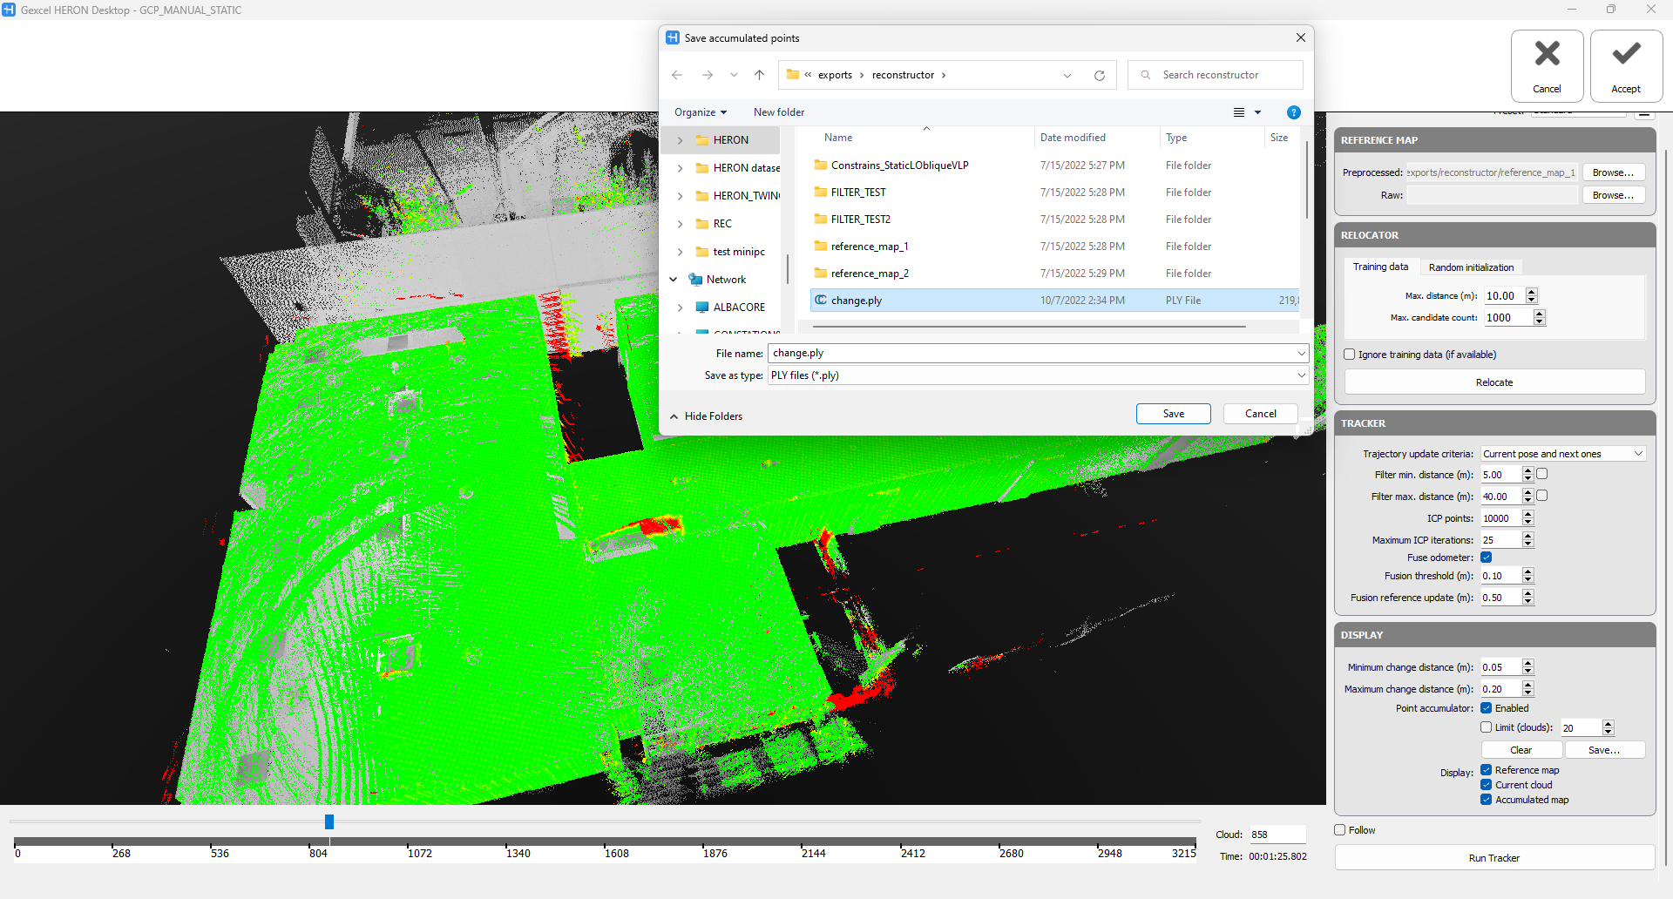Click the Cancel X icon at top right
Screen dimensions: 1673x899
(x=1547, y=55)
